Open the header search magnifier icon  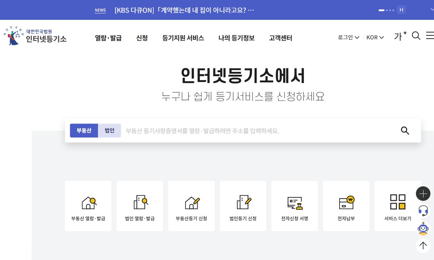point(416,36)
